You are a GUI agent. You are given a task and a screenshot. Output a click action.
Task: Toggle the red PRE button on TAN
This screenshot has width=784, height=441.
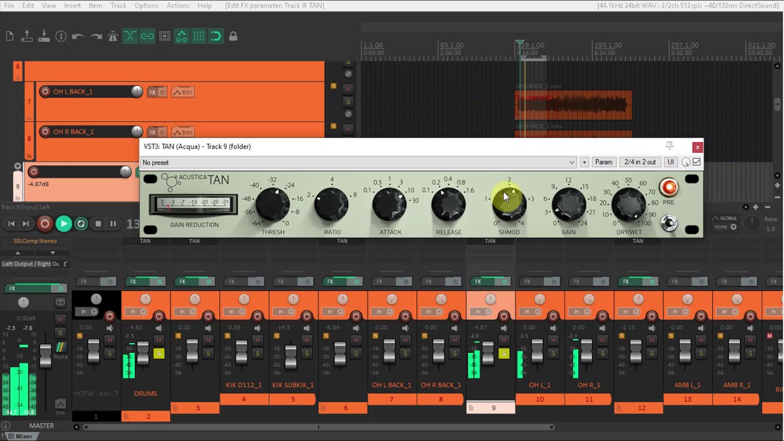pos(668,187)
